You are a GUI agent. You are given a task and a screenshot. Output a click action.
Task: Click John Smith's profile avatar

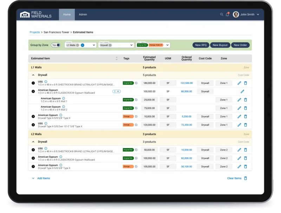point(236,14)
